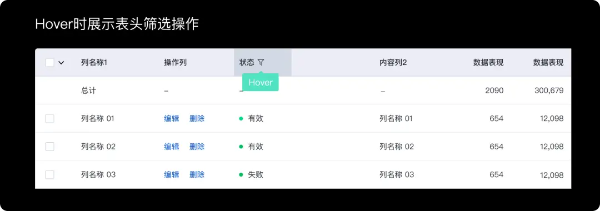Select the 操作列 column header
This screenshot has width=600, height=211.
pos(175,62)
